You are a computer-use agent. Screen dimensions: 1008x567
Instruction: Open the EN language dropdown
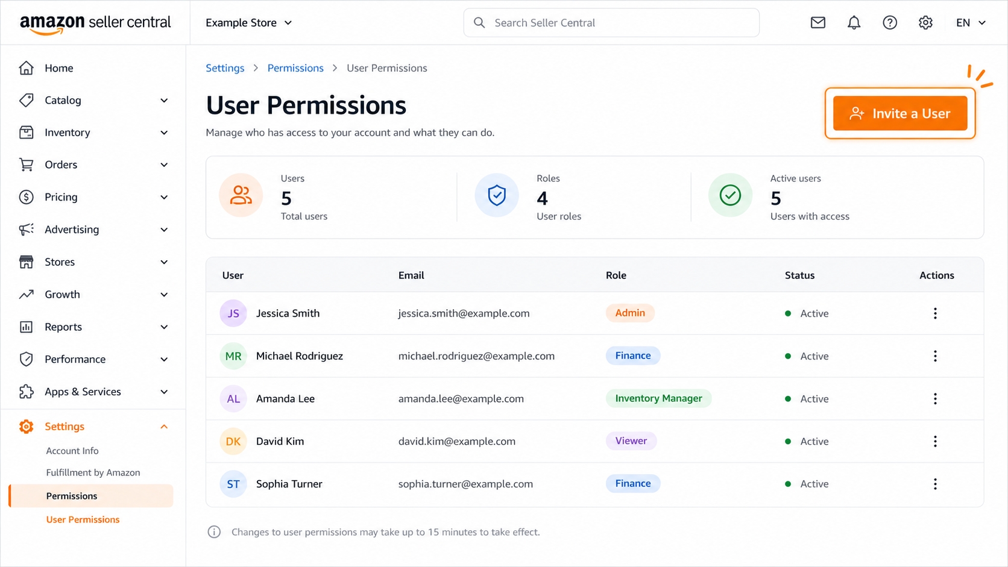click(971, 23)
